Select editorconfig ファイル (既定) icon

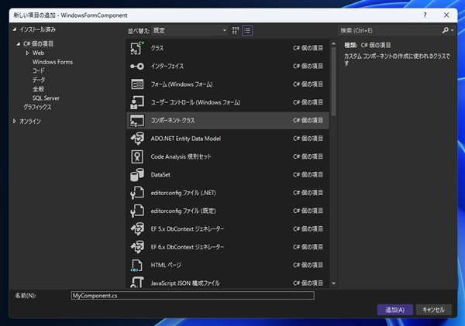[x=137, y=211]
